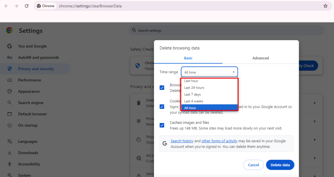Image resolution: width=334 pixels, height=177 pixels.
Task: Open Privacy and security in the sidebar
Action: coord(35,68)
